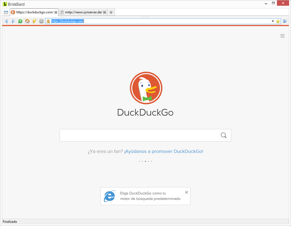Open the Ayúdanos a promover DuckDuckGo link
This screenshot has width=291, height=226.
click(163, 151)
